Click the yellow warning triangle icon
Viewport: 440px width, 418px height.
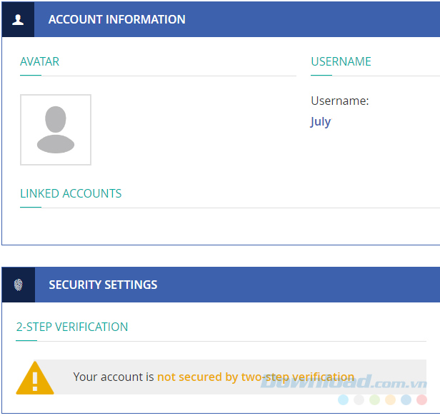point(35,378)
